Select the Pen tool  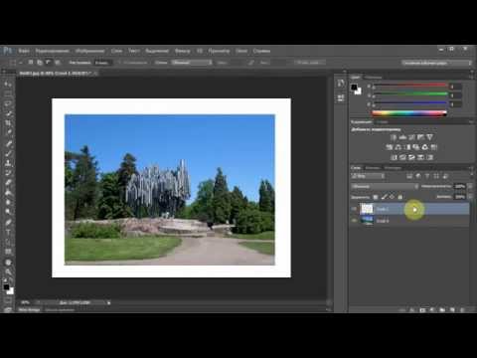[8, 223]
